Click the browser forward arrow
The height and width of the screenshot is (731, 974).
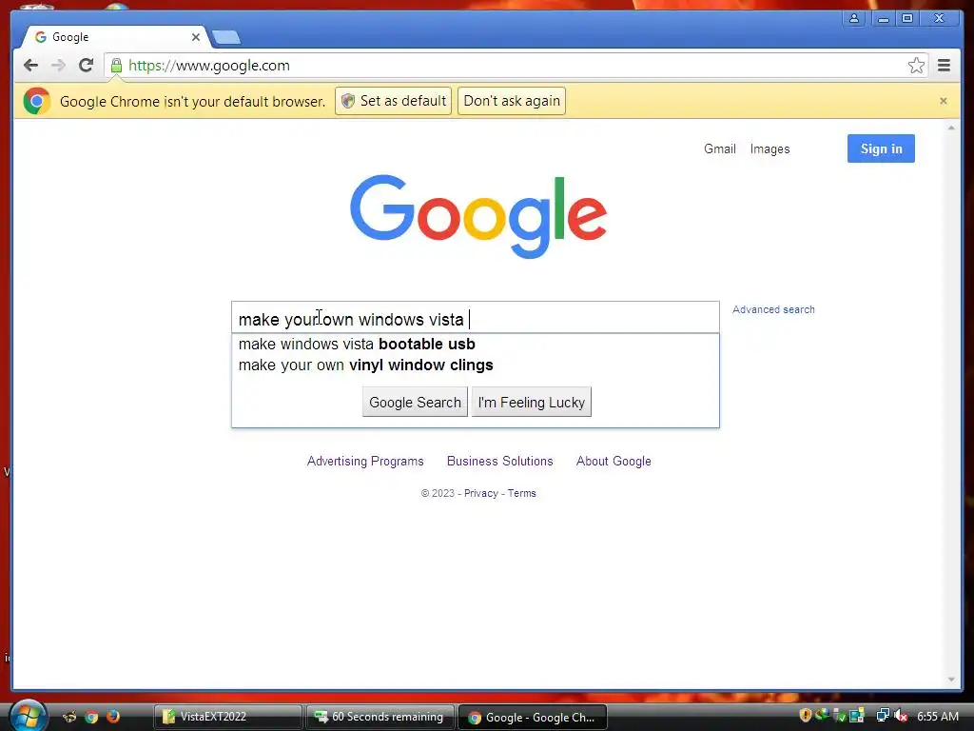[58, 66]
